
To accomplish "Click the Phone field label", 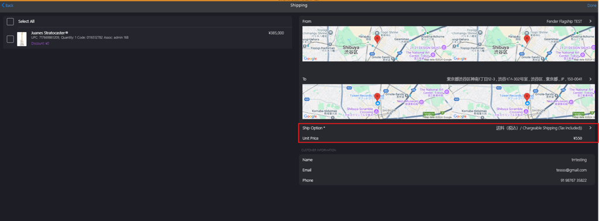I will pos(308,180).
